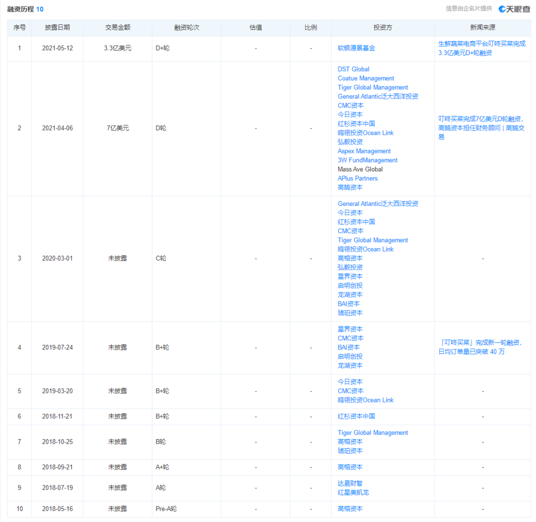Select the date 2018-07-19
The height and width of the screenshot is (522, 536).
click(x=58, y=488)
